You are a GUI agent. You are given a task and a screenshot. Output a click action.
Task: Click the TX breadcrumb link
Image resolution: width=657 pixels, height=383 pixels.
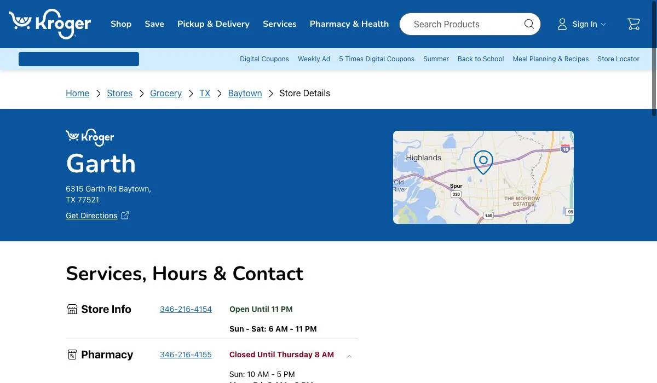205,94
